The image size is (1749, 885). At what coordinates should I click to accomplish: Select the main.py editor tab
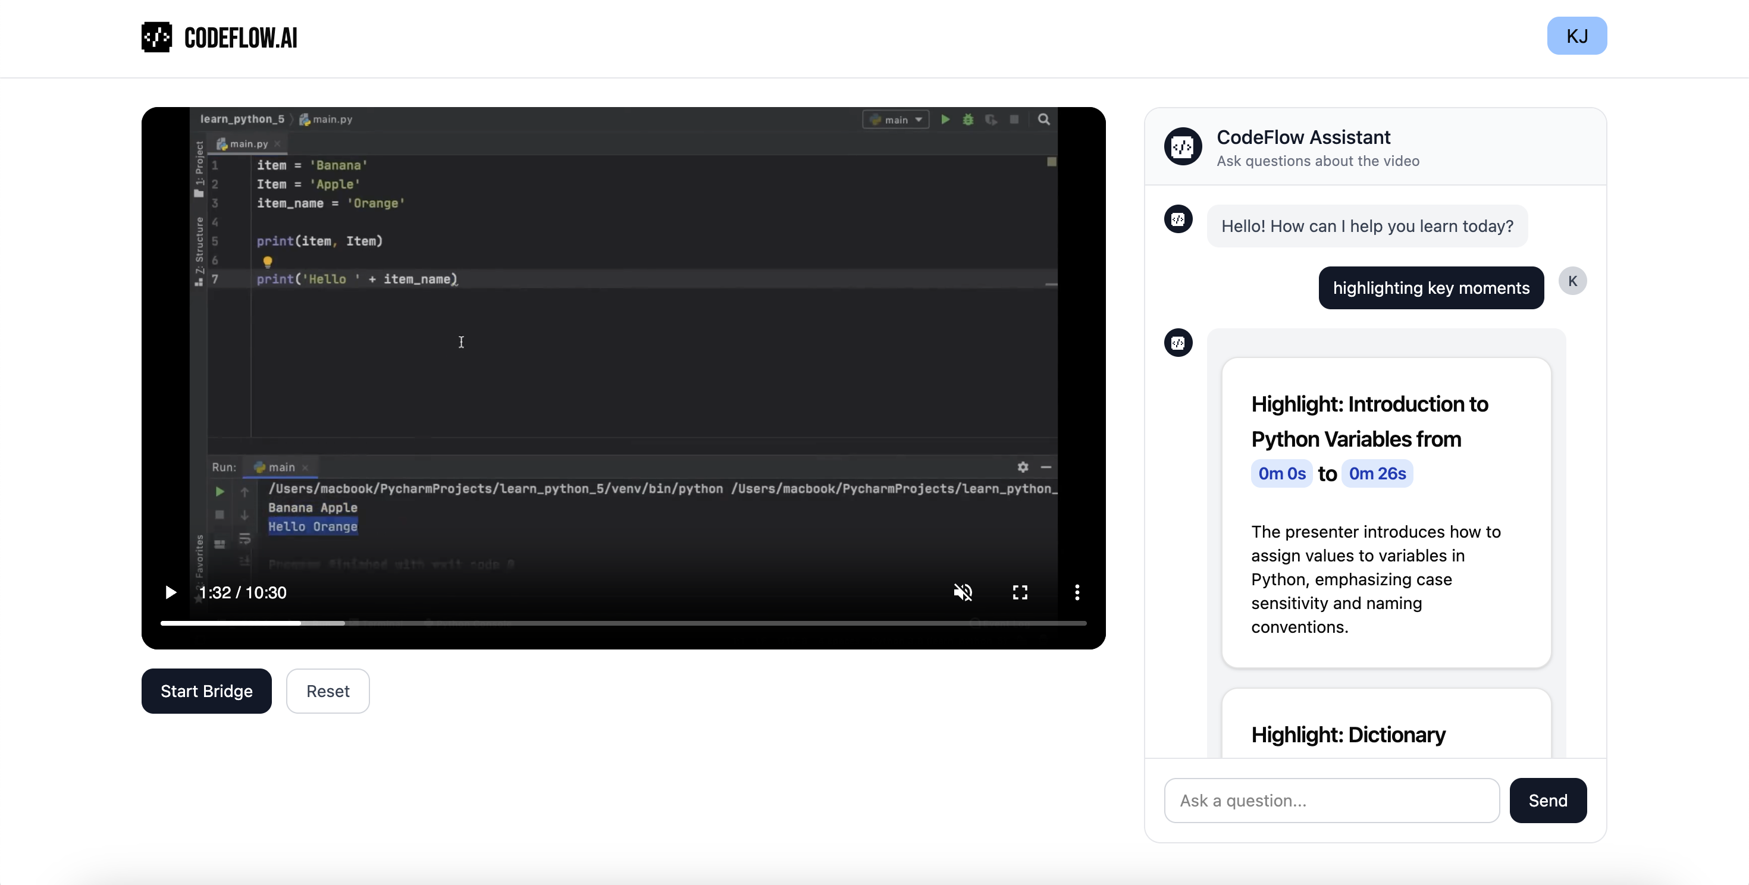(x=247, y=144)
